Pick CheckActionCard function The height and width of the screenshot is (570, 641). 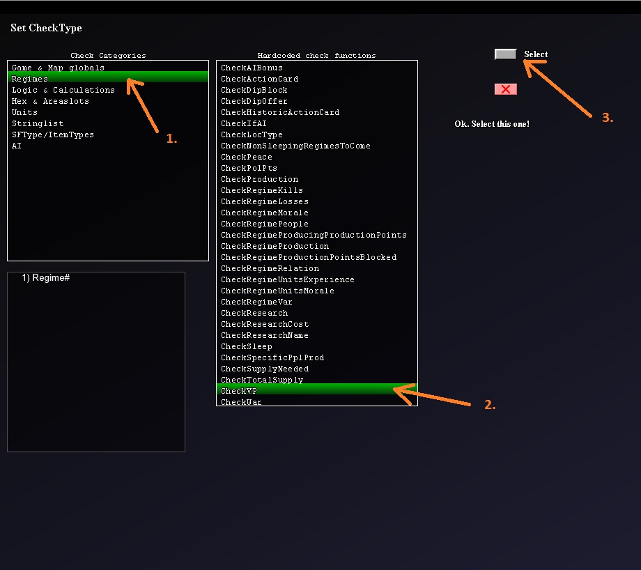pos(317,79)
